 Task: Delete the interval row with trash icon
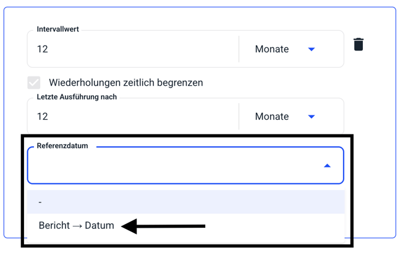click(x=359, y=44)
